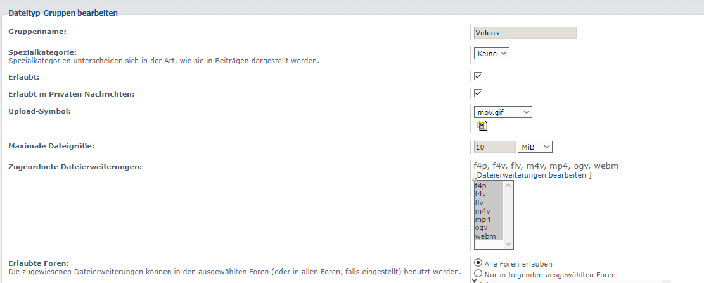Click the mov.gif upload icon preview

[x=482, y=126]
